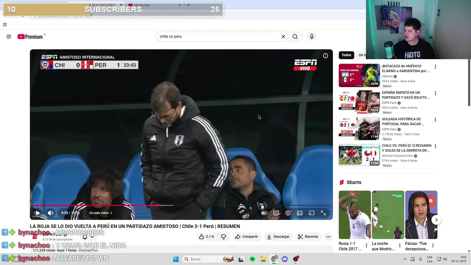This screenshot has height=265, width=471.
Task: Open Google Chrome from the taskbar
Action: pyautogui.click(x=274, y=259)
